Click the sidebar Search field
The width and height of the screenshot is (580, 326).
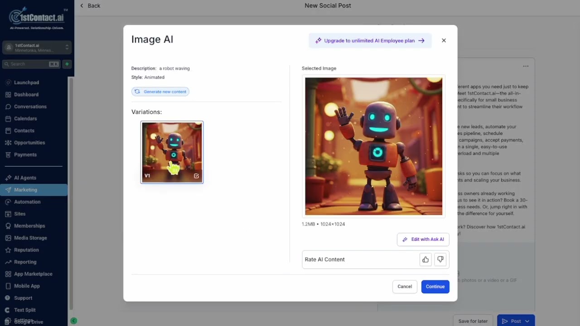31,64
